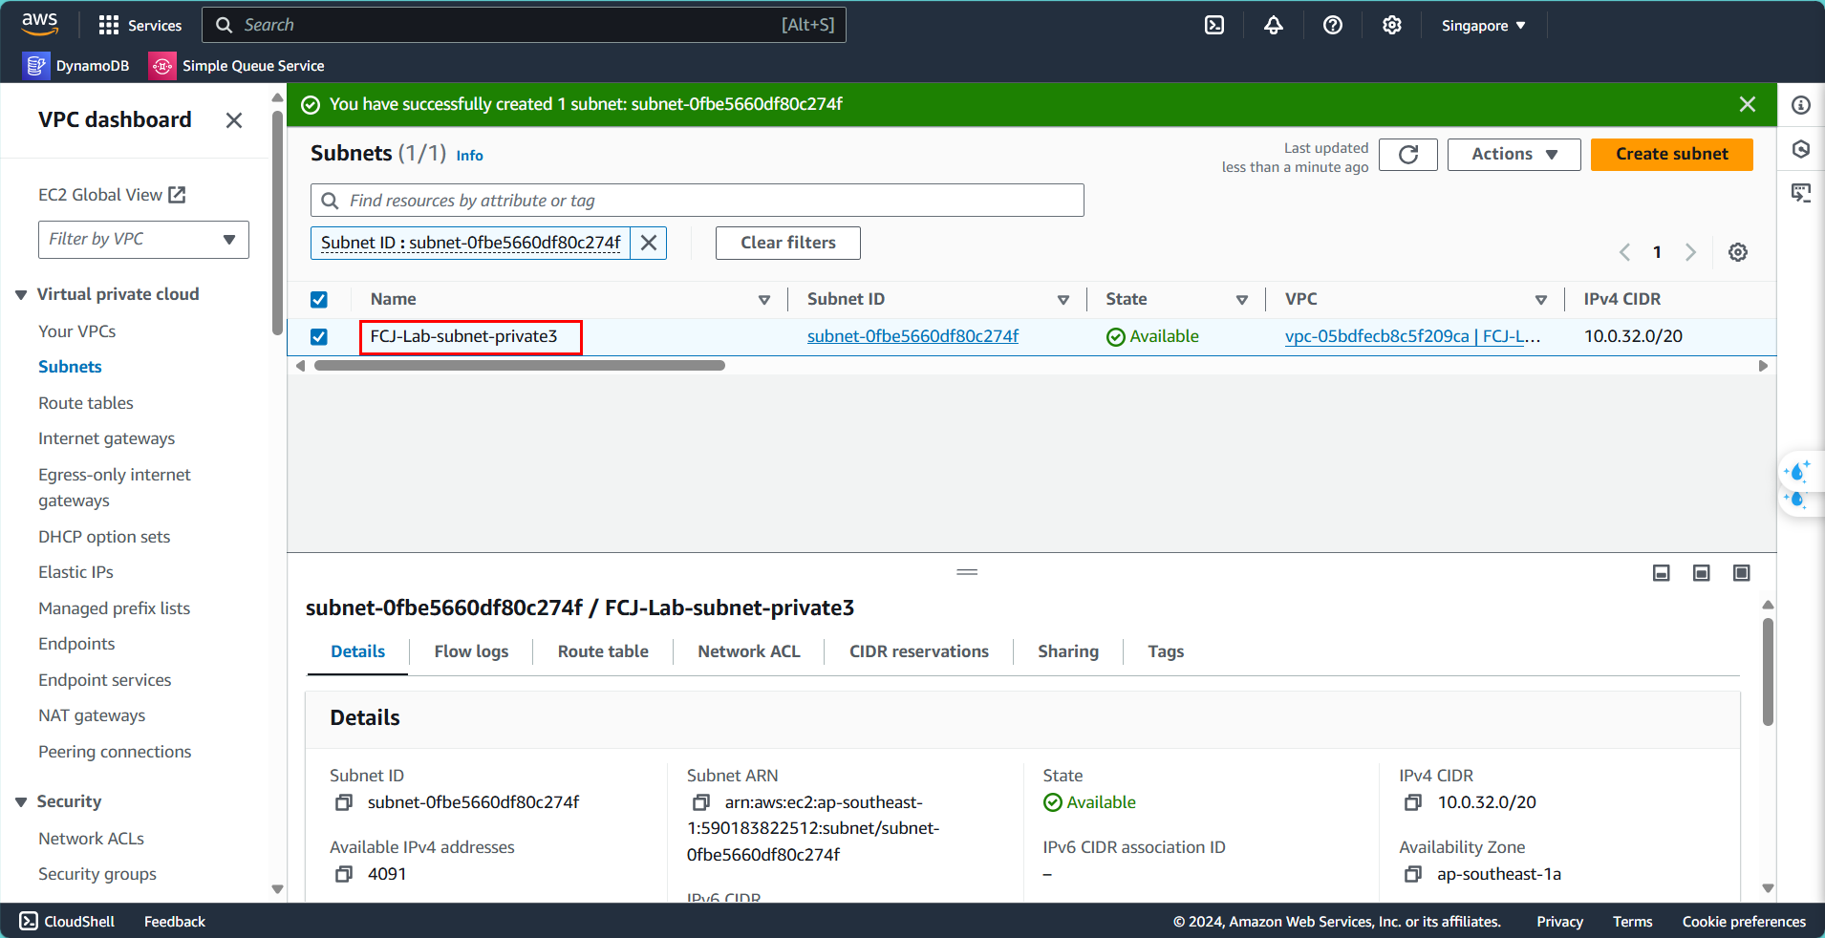Set split panel to half height

coord(1702,573)
